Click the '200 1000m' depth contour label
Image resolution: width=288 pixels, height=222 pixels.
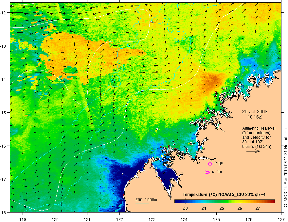[146, 200]
